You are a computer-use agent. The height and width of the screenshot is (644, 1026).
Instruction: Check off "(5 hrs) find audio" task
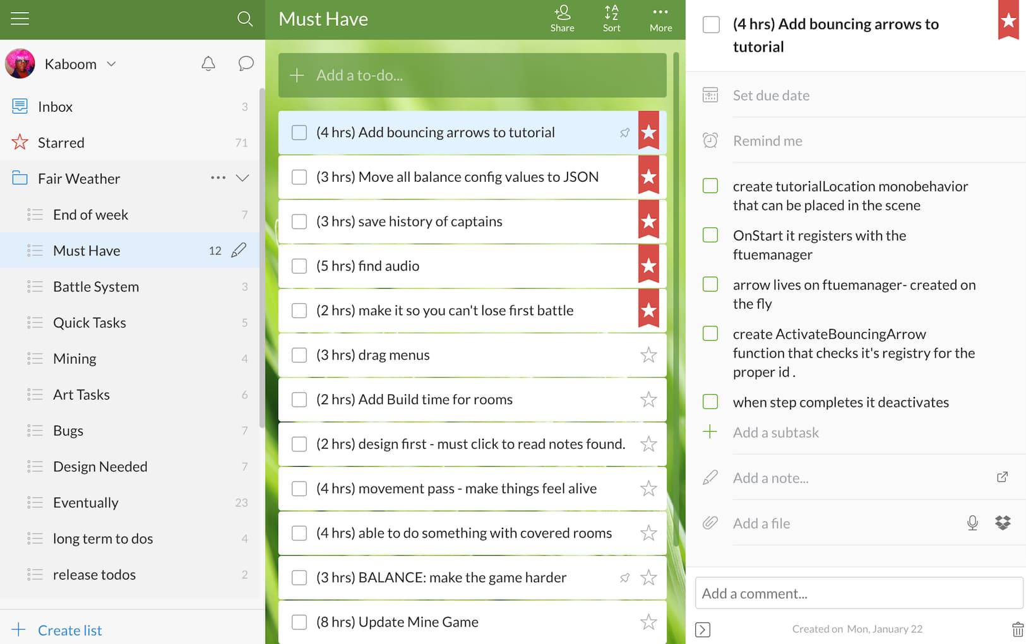click(299, 266)
